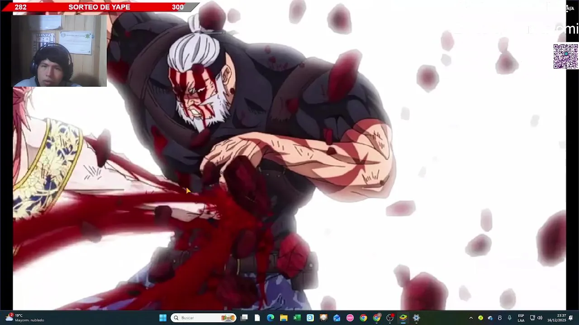Open Google Chrome from the taskbar

363,318
